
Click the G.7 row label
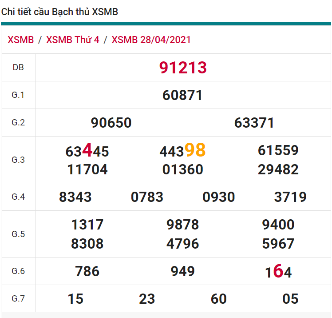click(x=18, y=298)
